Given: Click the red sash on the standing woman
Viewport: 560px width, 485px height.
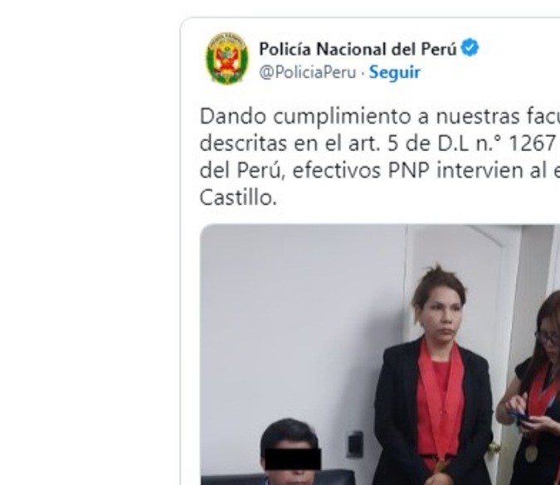Looking at the screenshot, I should 440,396.
